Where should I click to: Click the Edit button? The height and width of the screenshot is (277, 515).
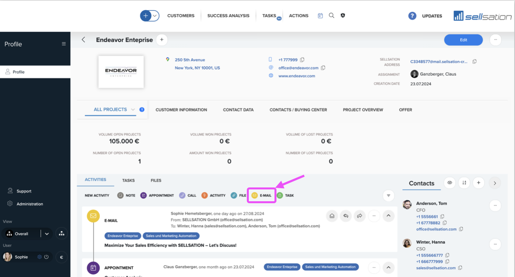coord(463,40)
